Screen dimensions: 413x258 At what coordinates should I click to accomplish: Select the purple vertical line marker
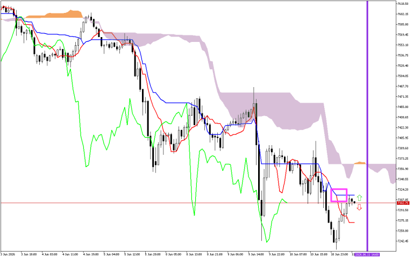367,126
